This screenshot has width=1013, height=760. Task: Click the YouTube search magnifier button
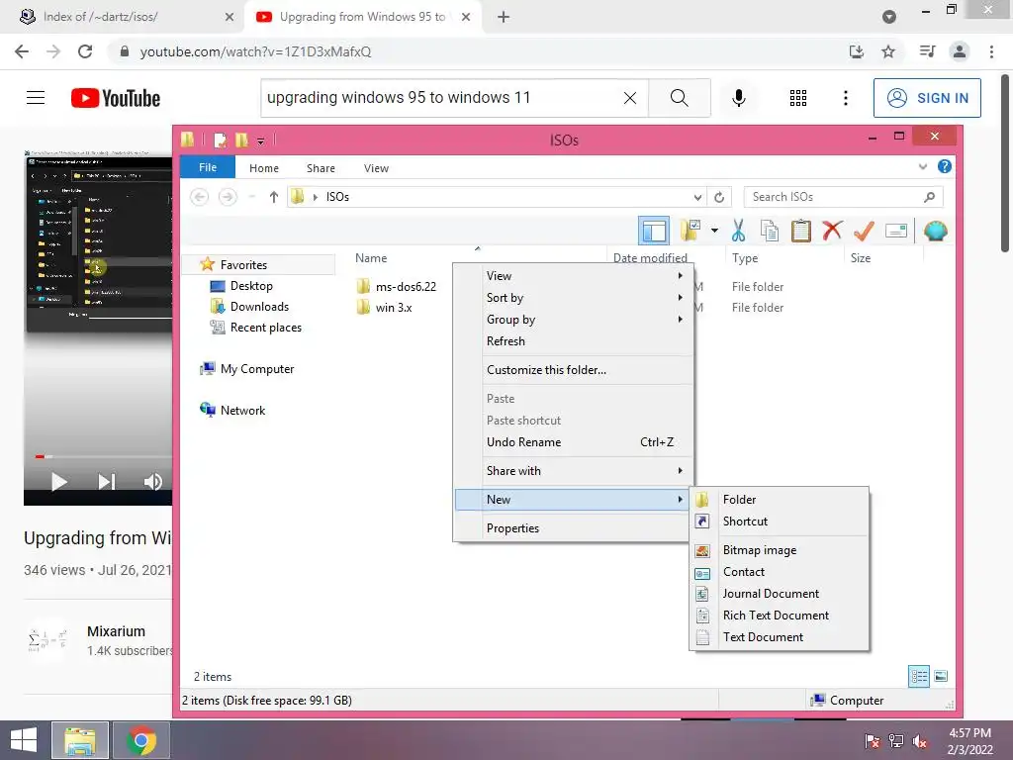click(x=679, y=98)
